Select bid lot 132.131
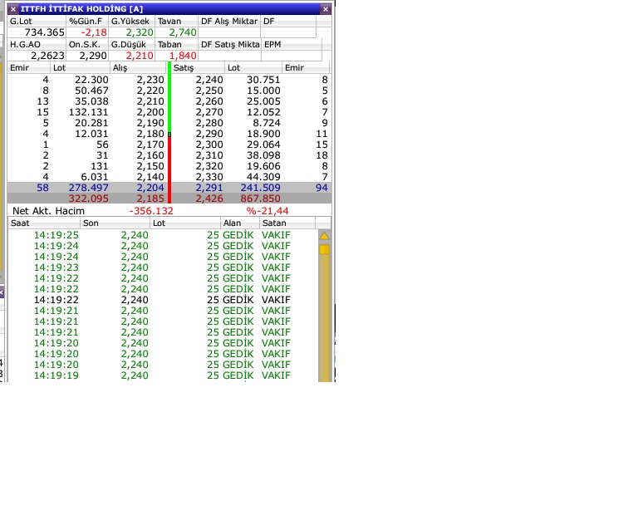 (x=89, y=112)
